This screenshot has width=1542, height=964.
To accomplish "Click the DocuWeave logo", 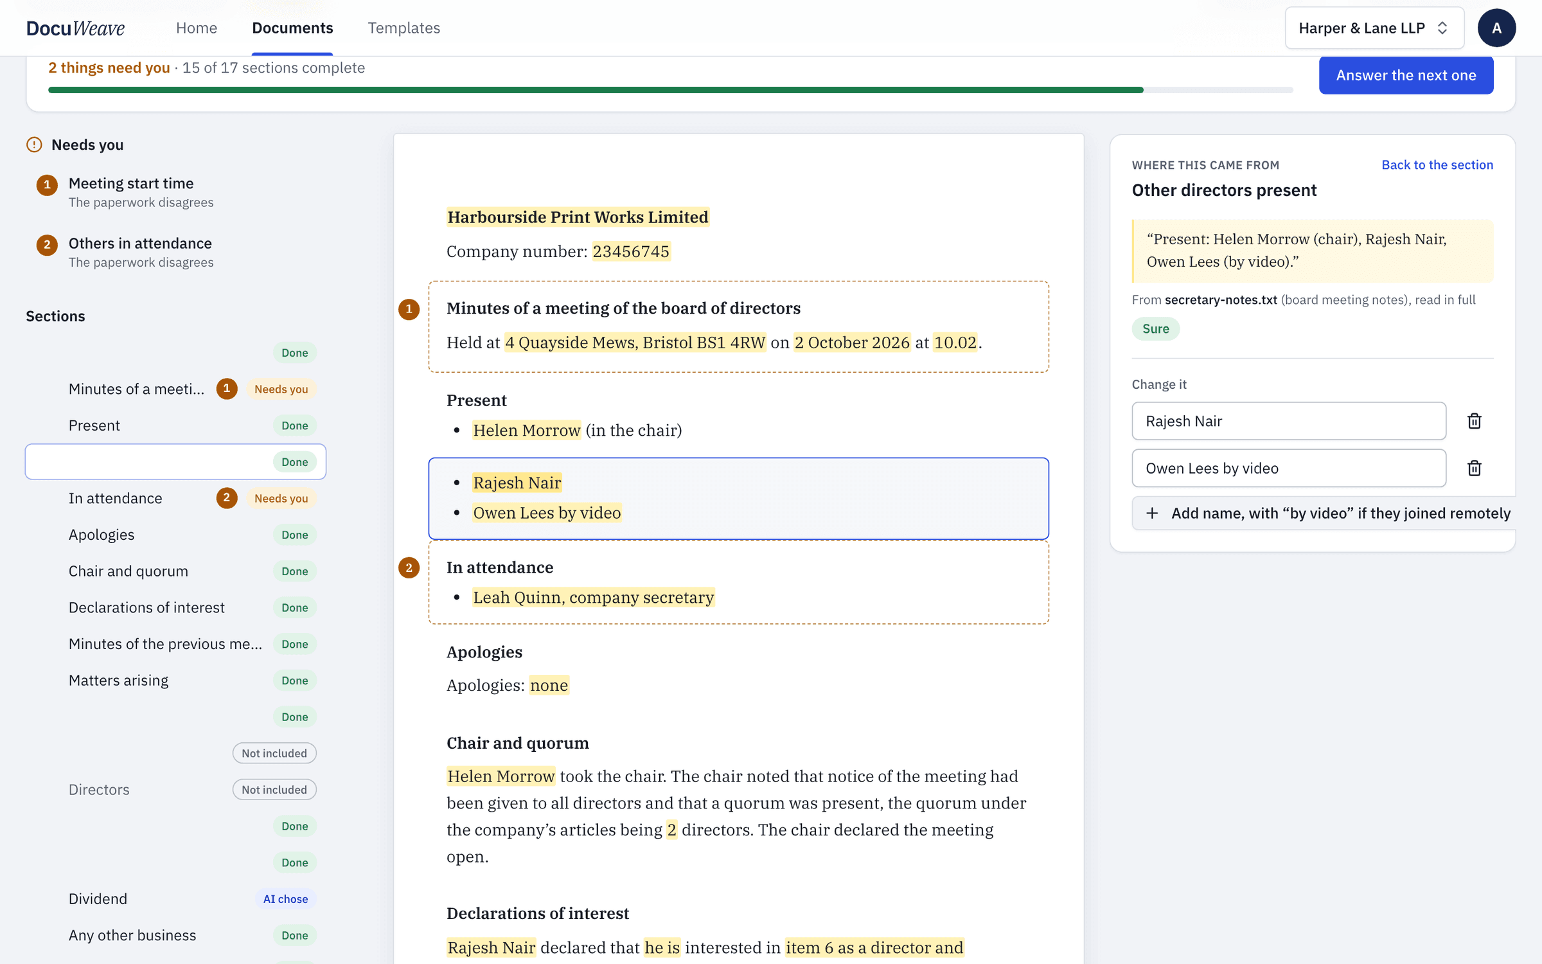I will click(x=75, y=28).
